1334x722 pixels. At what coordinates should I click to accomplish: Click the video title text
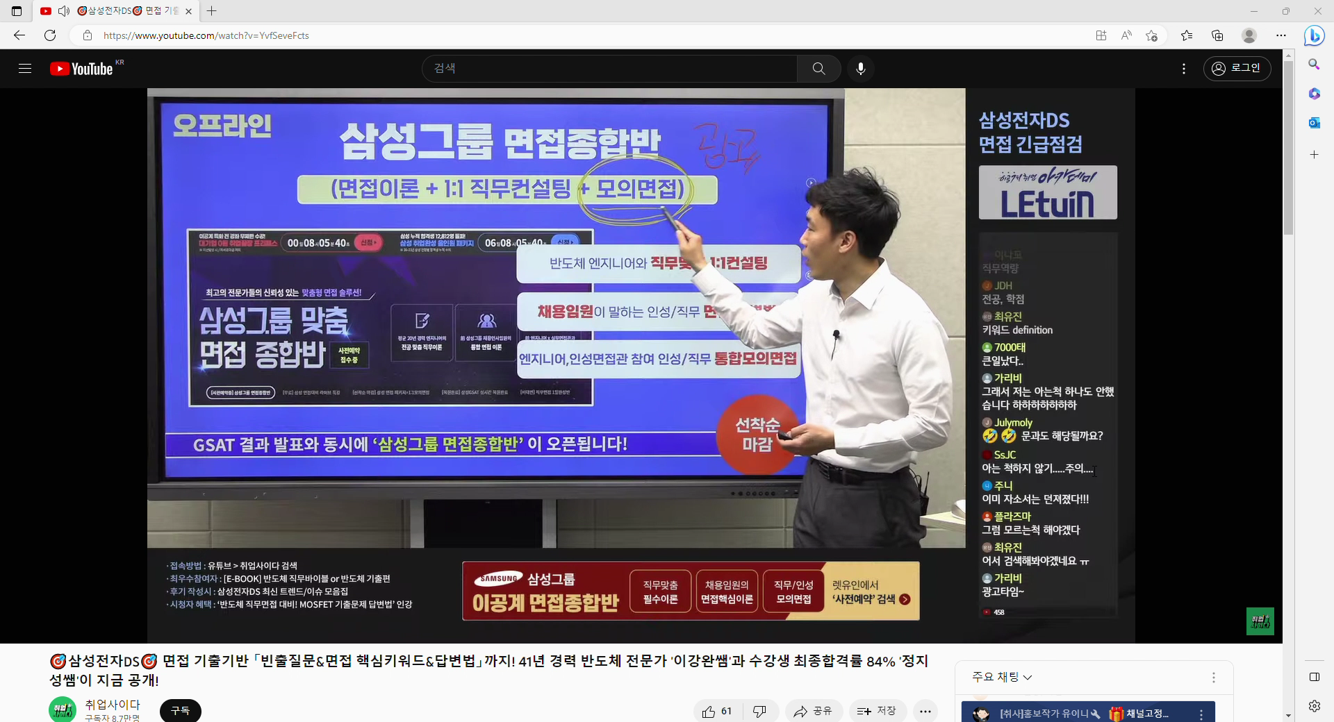tap(488, 671)
